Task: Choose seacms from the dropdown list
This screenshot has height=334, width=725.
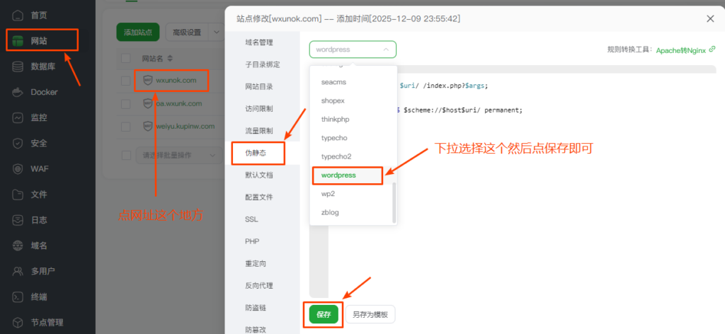Action: tap(353, 82)
